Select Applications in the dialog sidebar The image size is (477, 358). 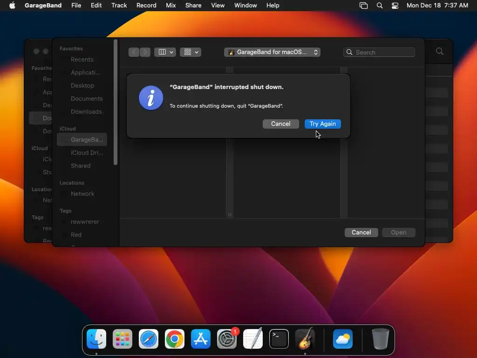tap(82, 72)
